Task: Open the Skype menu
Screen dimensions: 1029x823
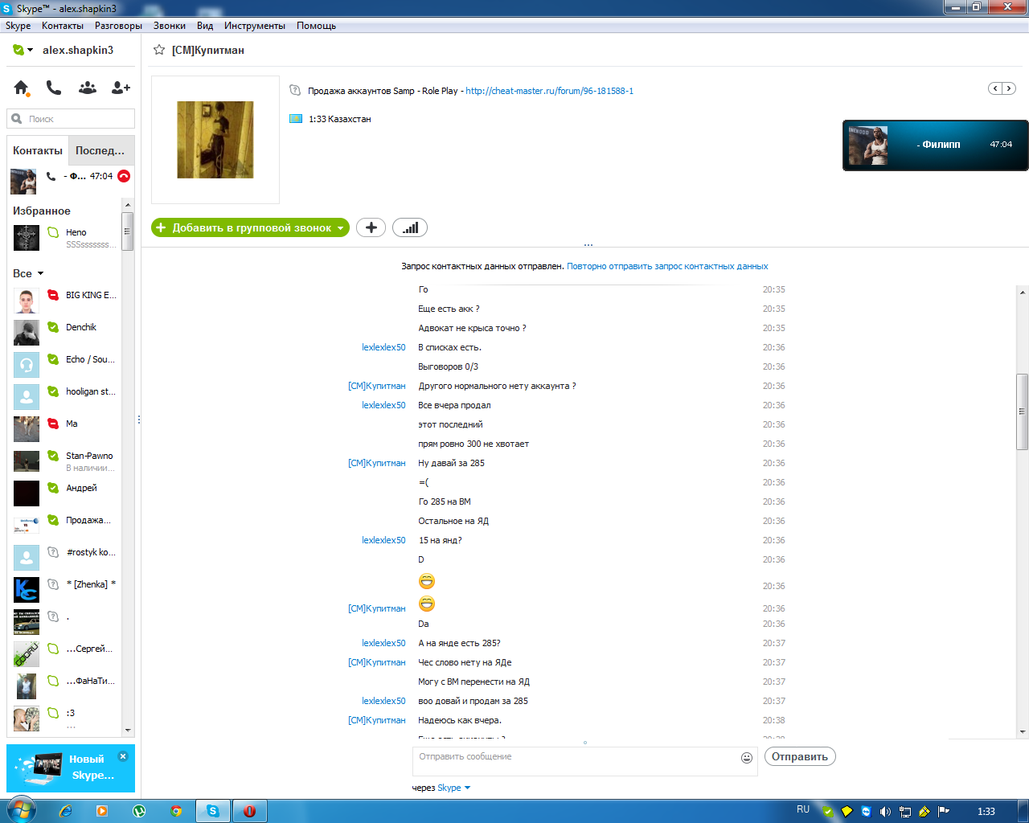Action: pos(18,26)
